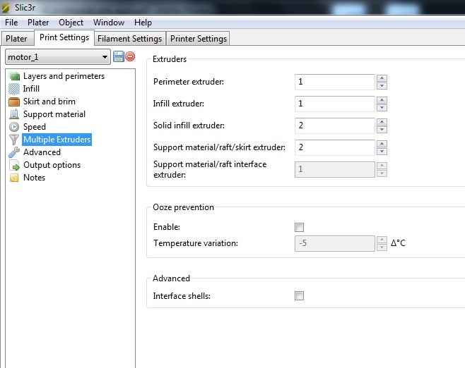This screenshot has width=465, height=368.
Task: Click the Layers and perimeters icon
Action: [x=14, y=76]
